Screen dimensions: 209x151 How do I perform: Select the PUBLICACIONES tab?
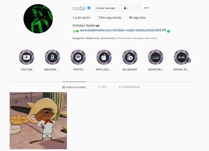(x=74, y=87)
